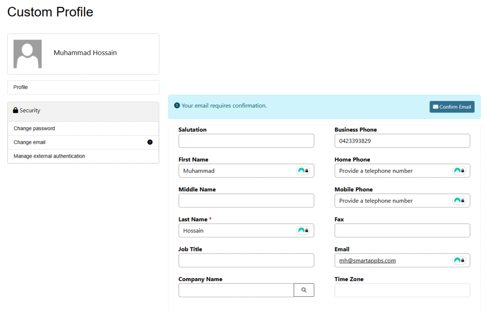Click the Company Name search magnifier icon

click(x=304, y=290)
